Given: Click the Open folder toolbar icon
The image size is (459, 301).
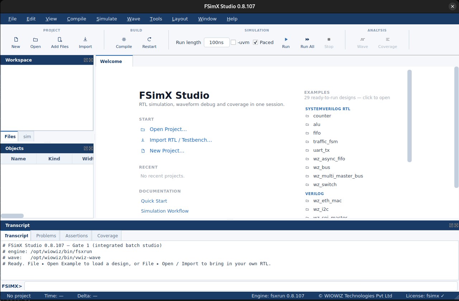Looking at the screenshot, I should tap(35, 39).
